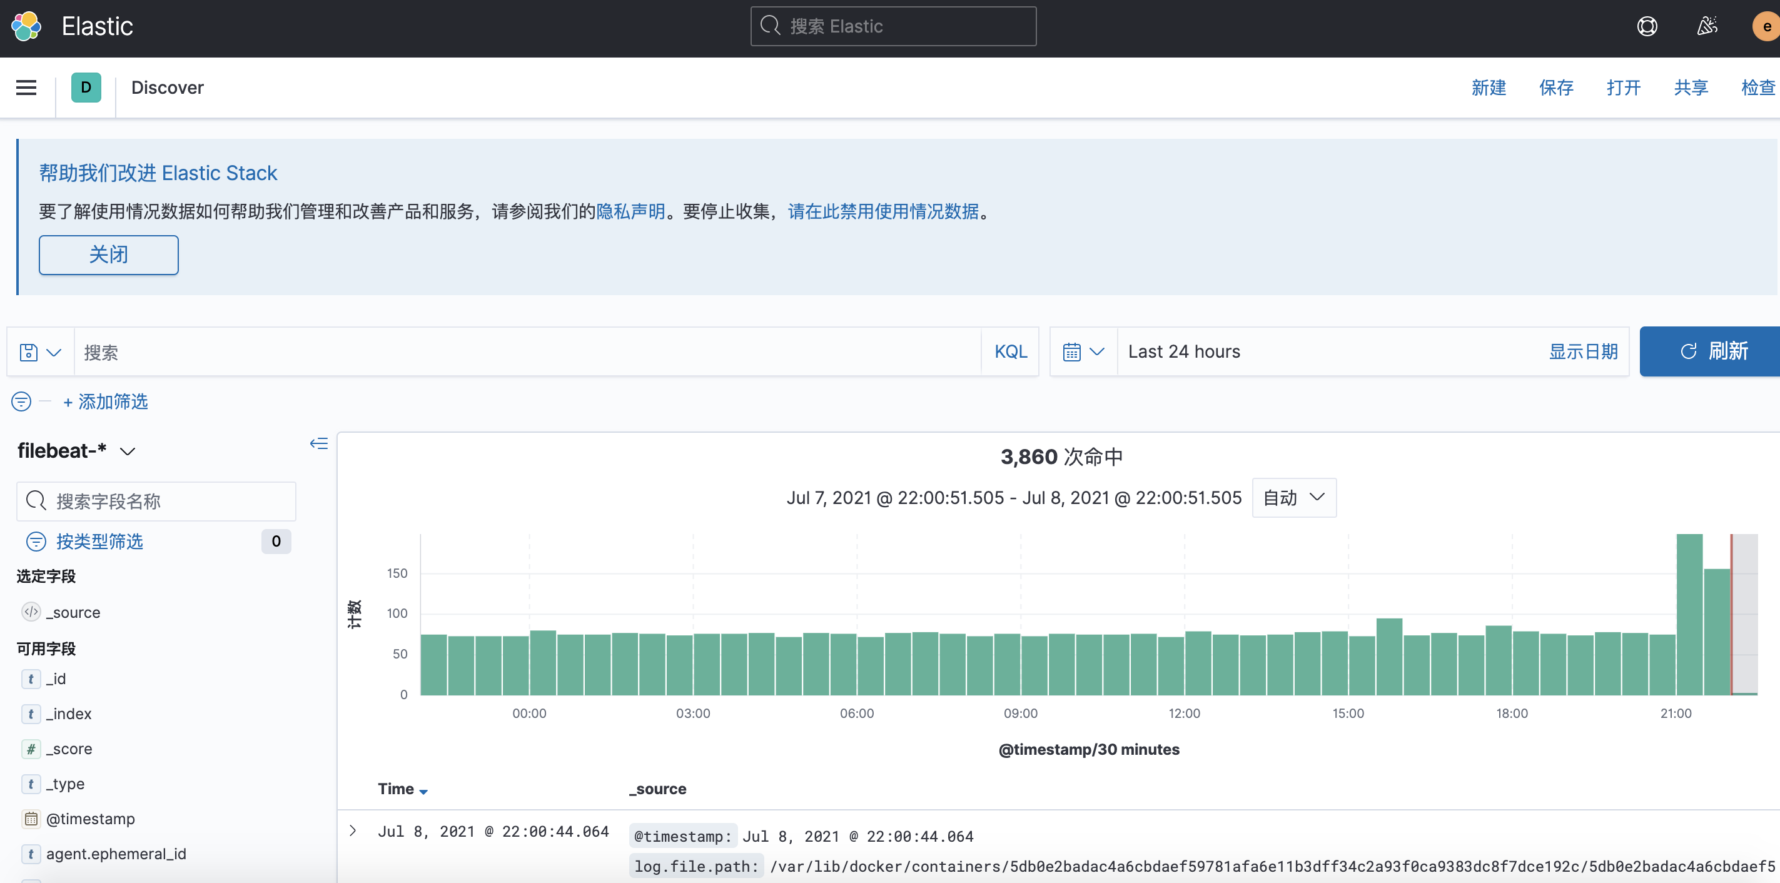Select the _type field in list

66,784
